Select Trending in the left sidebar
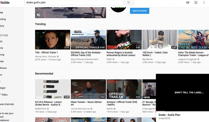 coord(3,19)
